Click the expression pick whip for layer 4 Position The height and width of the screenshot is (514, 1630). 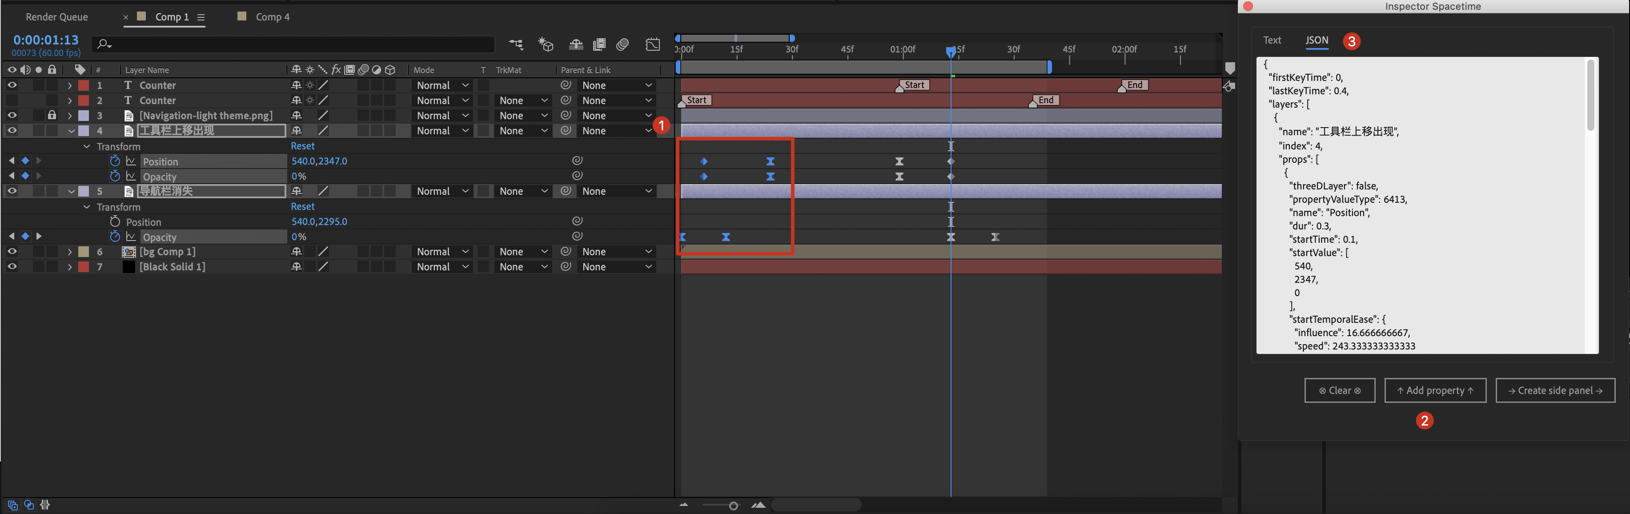tap(577, 161)
